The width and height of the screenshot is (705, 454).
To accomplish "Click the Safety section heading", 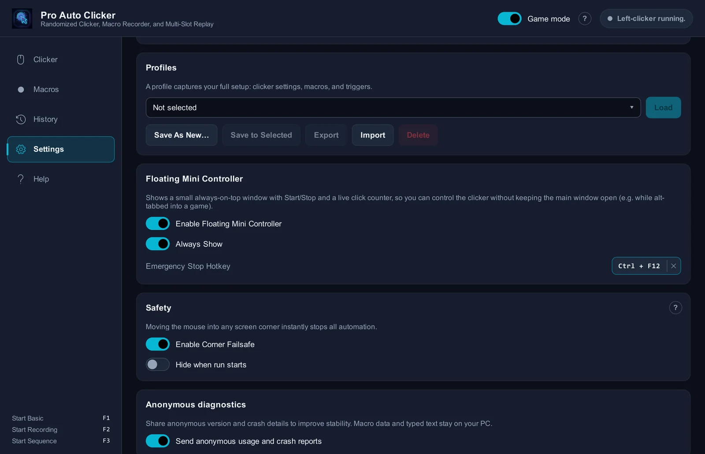I will (159, 308).
